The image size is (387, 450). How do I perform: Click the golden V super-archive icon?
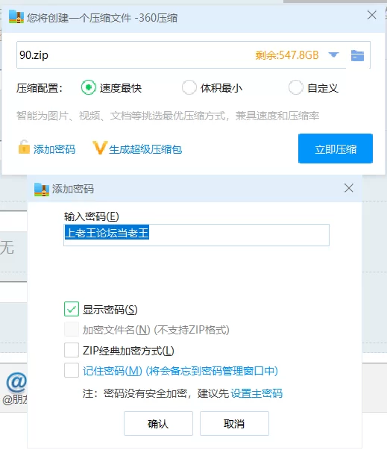100,148
